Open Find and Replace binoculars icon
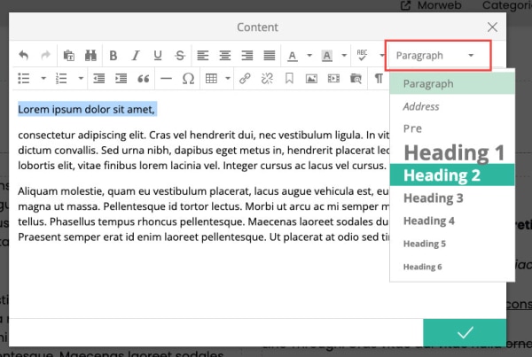Screen dimensions: 532x357 point(90,55)
